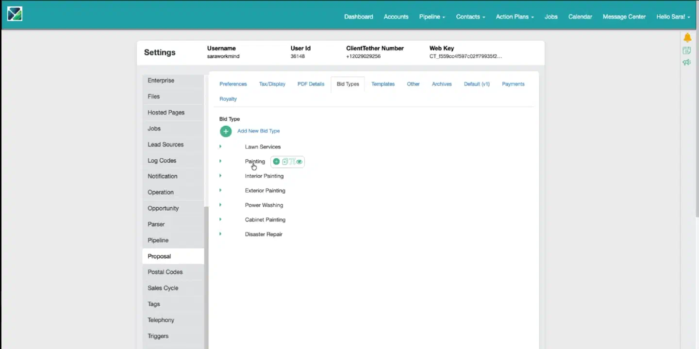Open Jobs settings in left sidebar
Image resolution: width=699 pixels, height=349 pixels.
coord(173,129)
